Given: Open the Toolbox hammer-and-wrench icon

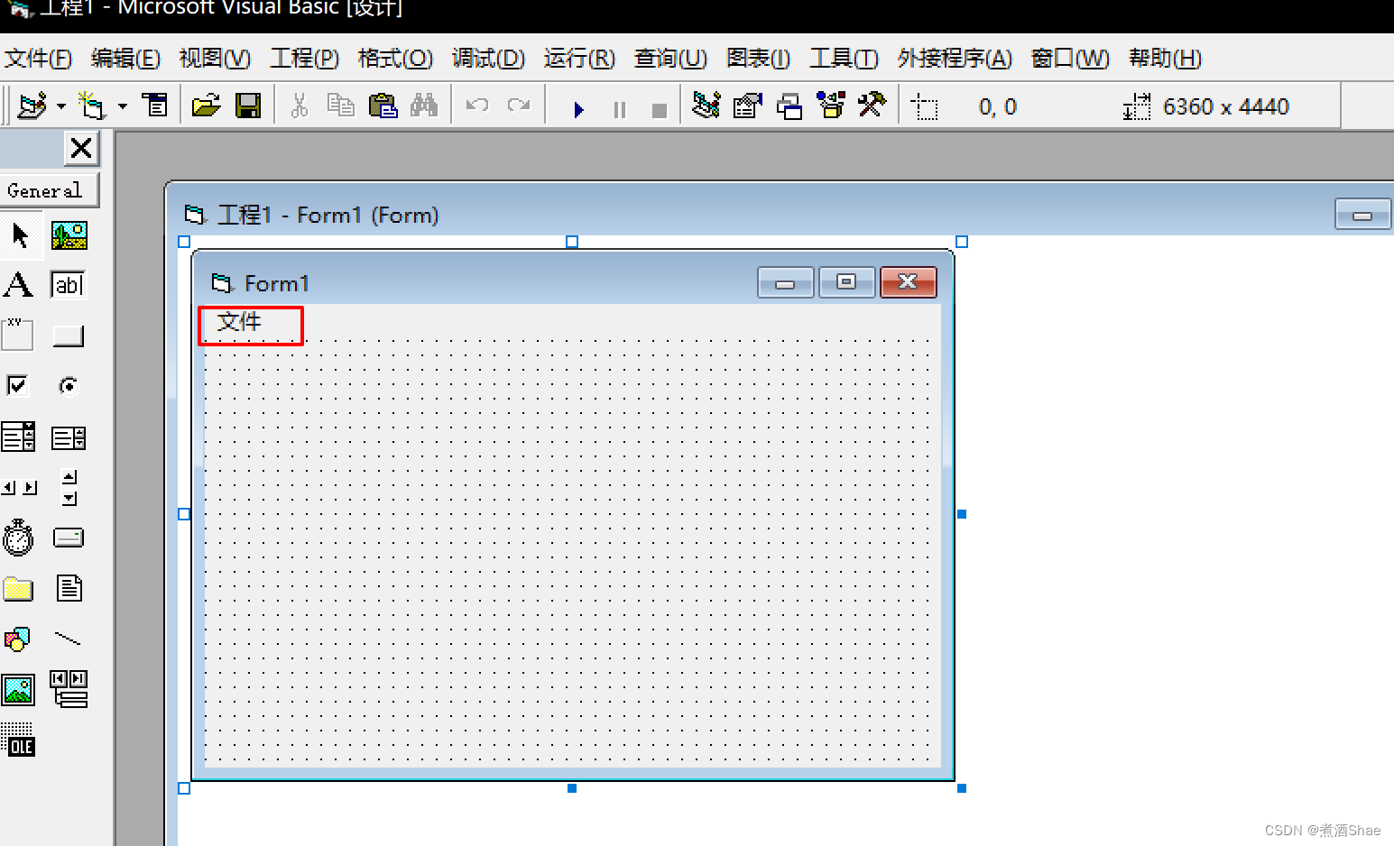Looking at the screenshot, I should tap(872, 105).
